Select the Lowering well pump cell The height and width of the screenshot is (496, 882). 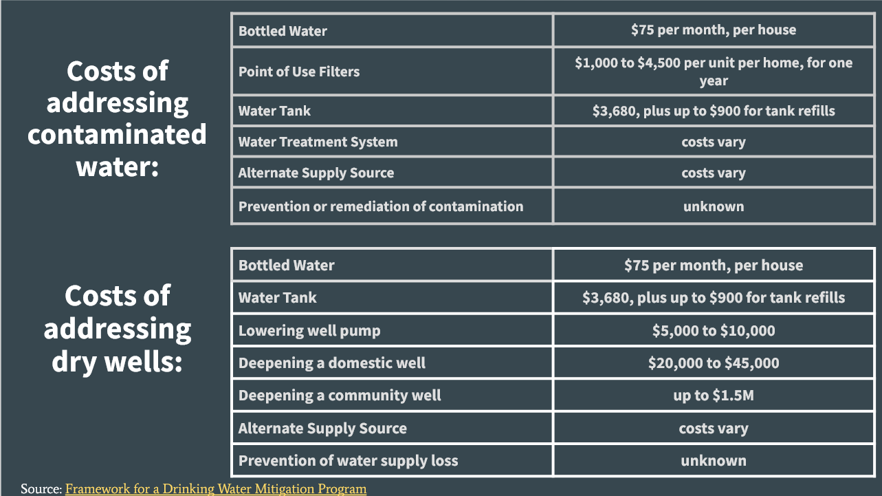click(392, 330)
